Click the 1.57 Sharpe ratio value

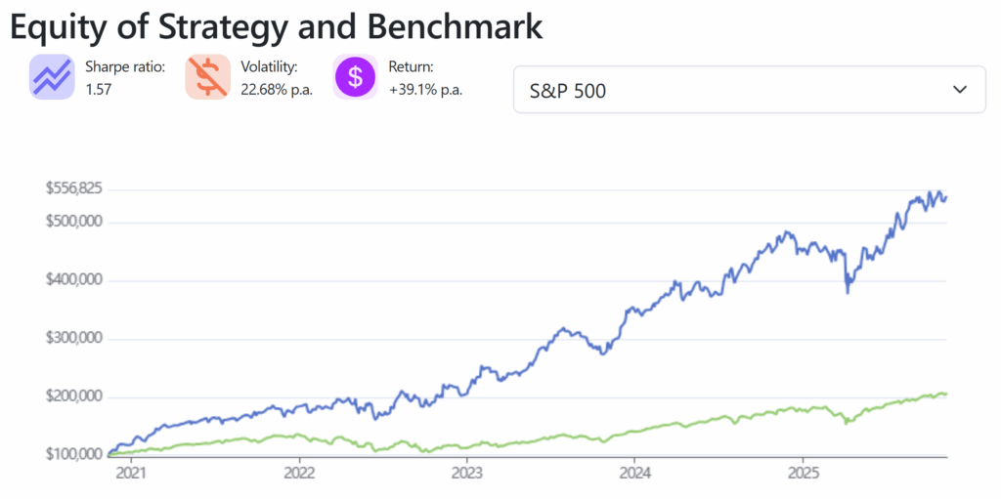click(x=101, y=89)
